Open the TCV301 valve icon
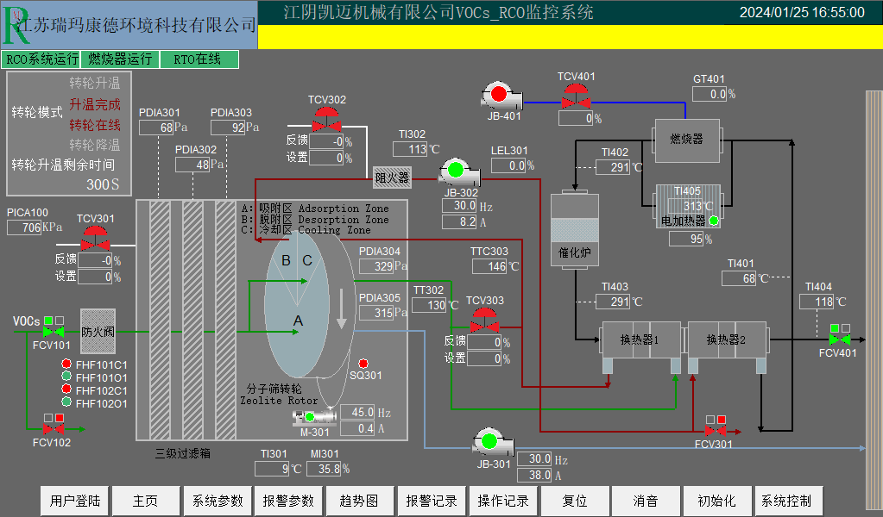The width and height of the screenshot is (883, 517). point(95,239)
